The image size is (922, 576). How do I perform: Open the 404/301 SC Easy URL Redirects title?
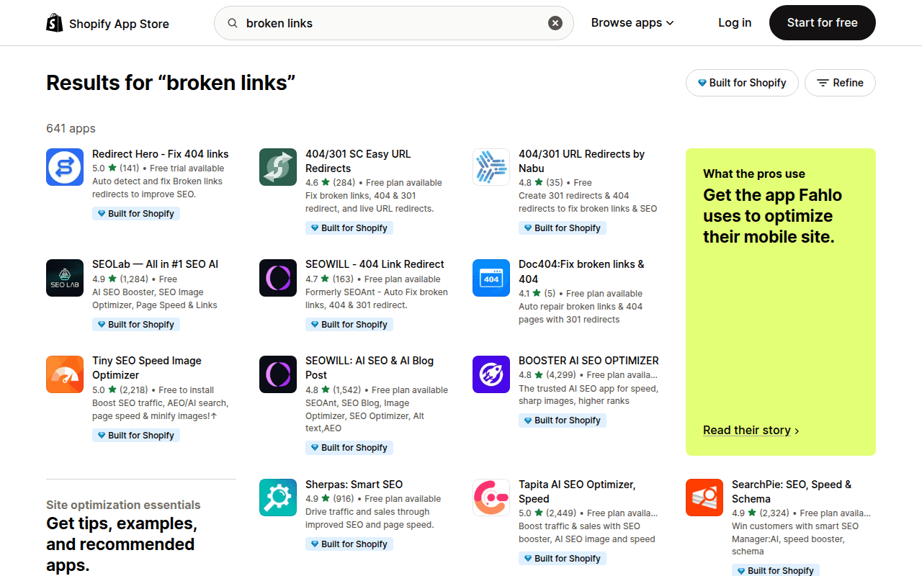pyautogui.click(x=358, y=161)
